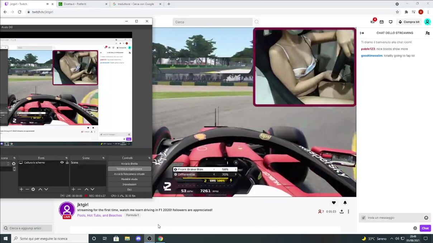Toggle lock on Cattura lo schermo source
433x243 pixels.
(x=67, y=163)
